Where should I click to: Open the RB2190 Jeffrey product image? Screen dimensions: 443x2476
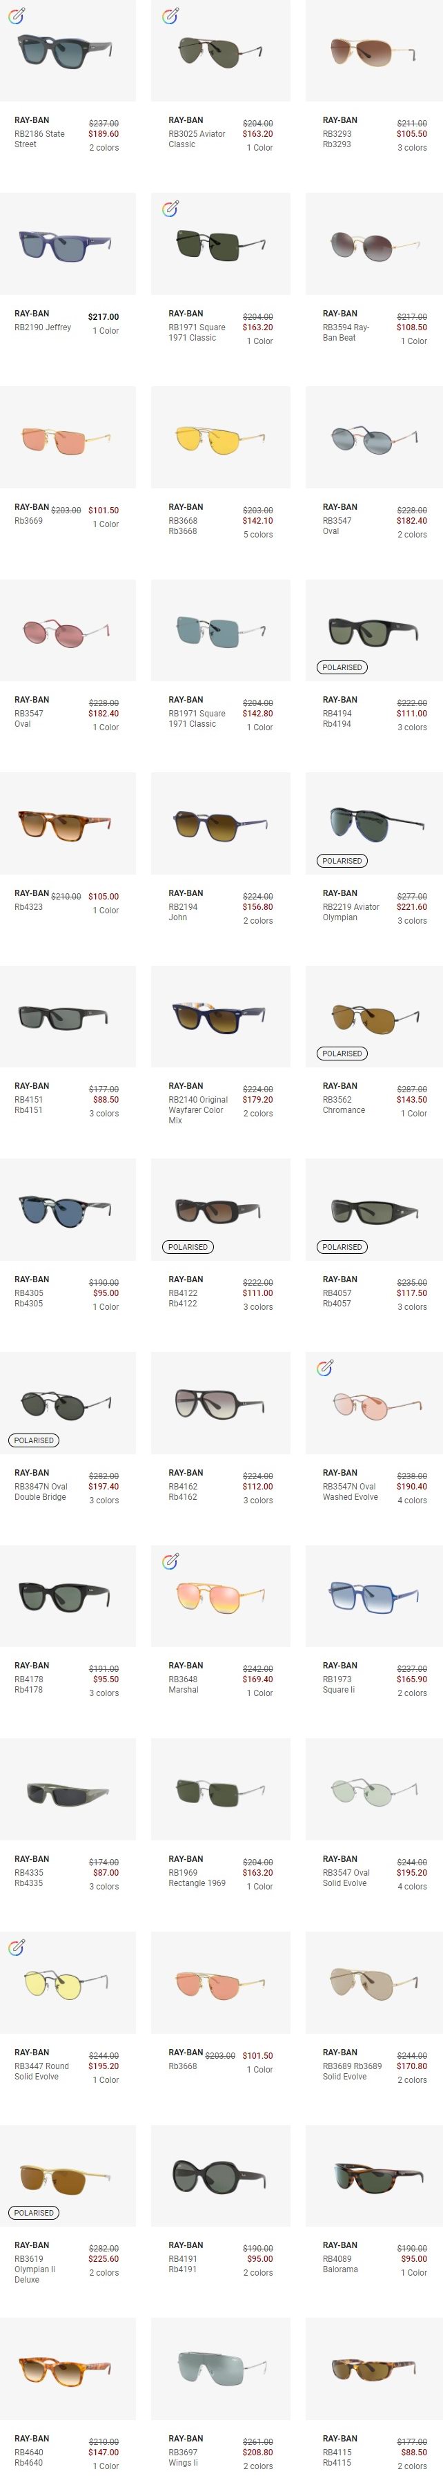tap(67, 244)
